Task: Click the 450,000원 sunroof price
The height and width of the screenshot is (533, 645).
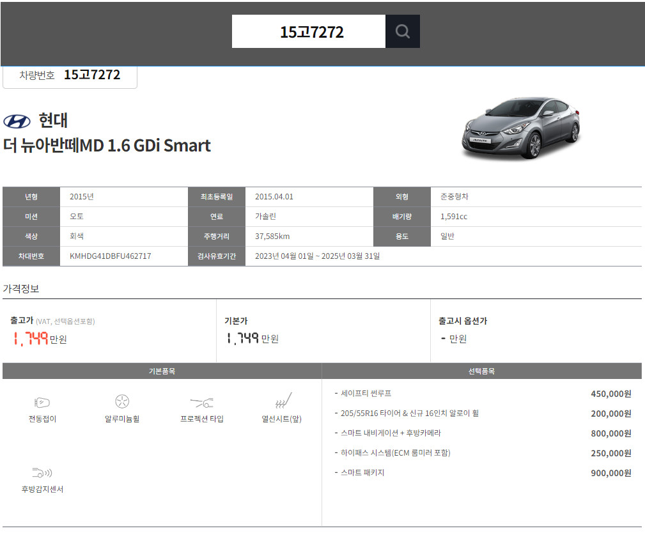Action: tap(611, 394)
